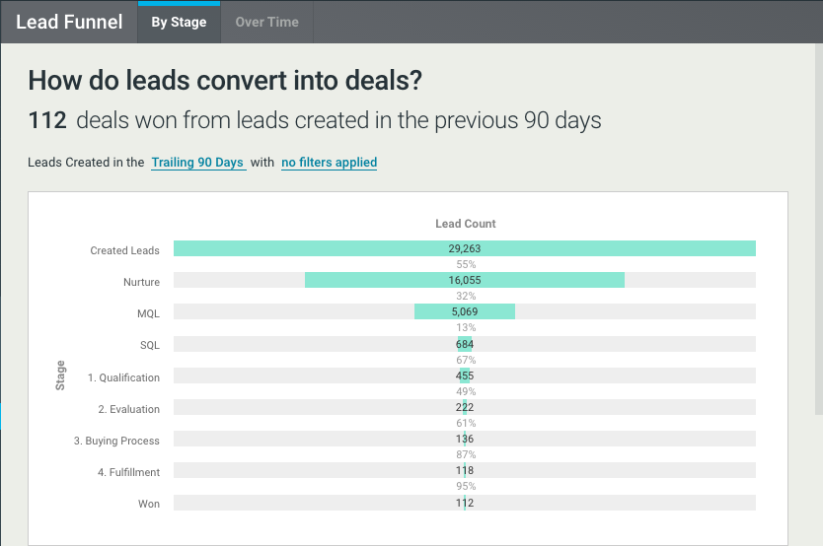Select the SQL bar showing 684

[465, 344]
